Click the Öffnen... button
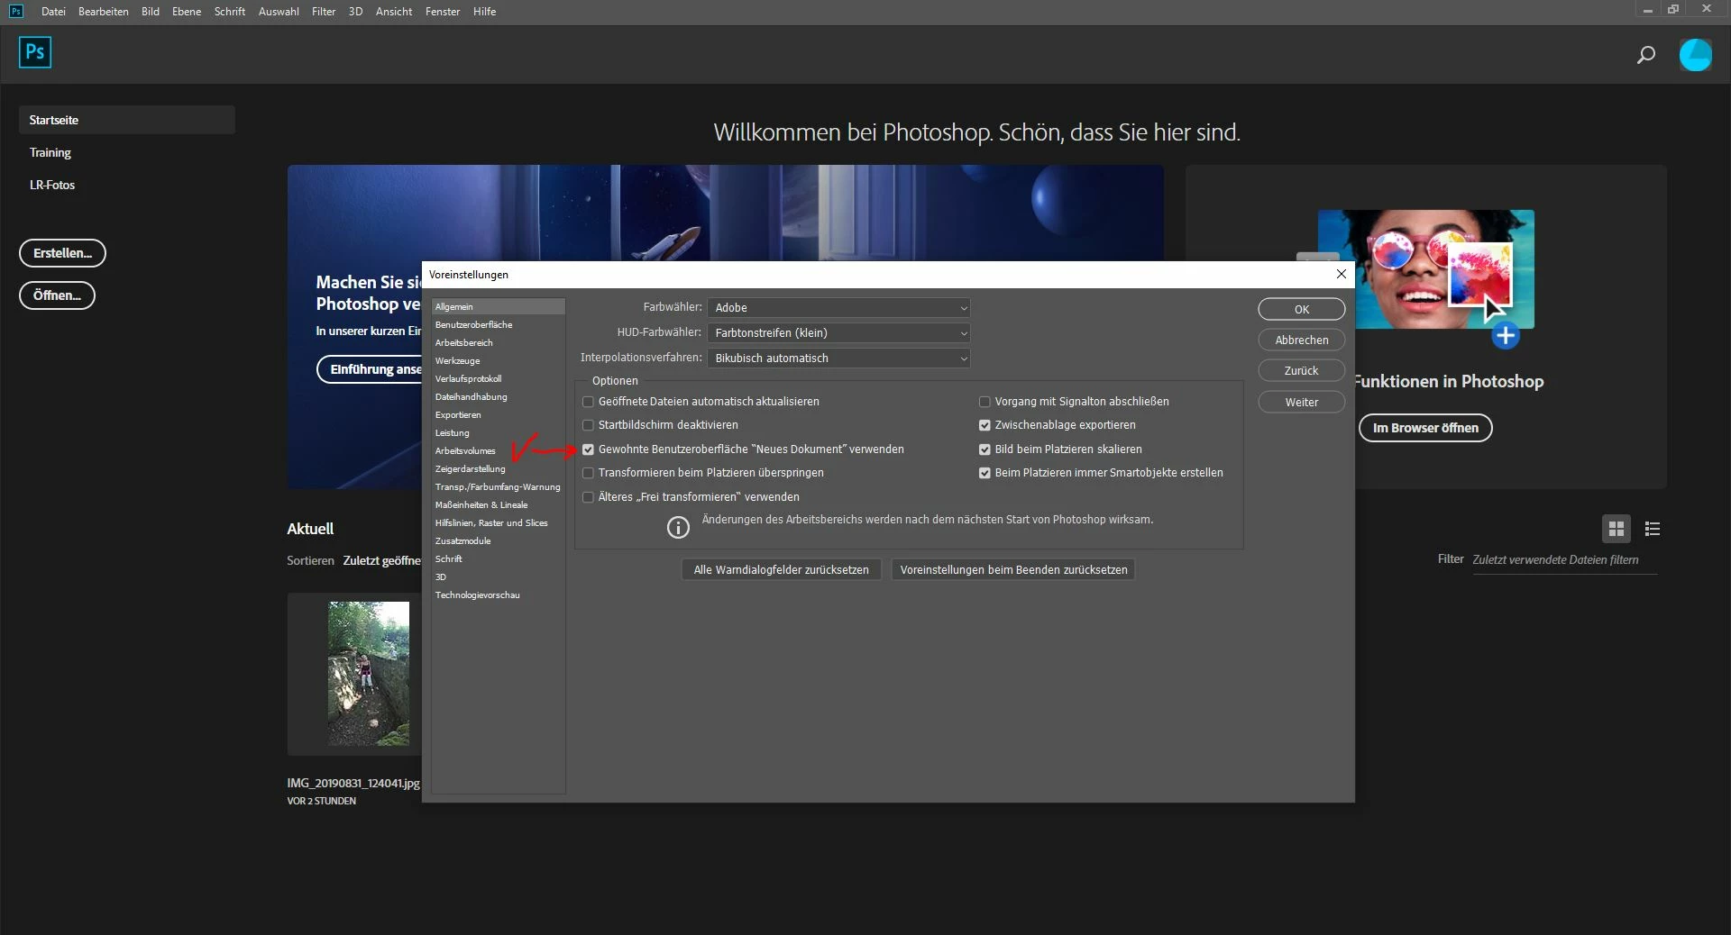Viewport: 1731px width, 935px height. [x=57, y=295]
